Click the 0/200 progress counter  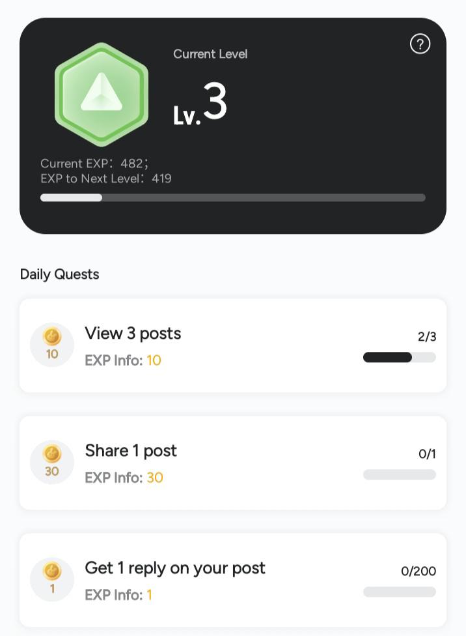point(418,571)
